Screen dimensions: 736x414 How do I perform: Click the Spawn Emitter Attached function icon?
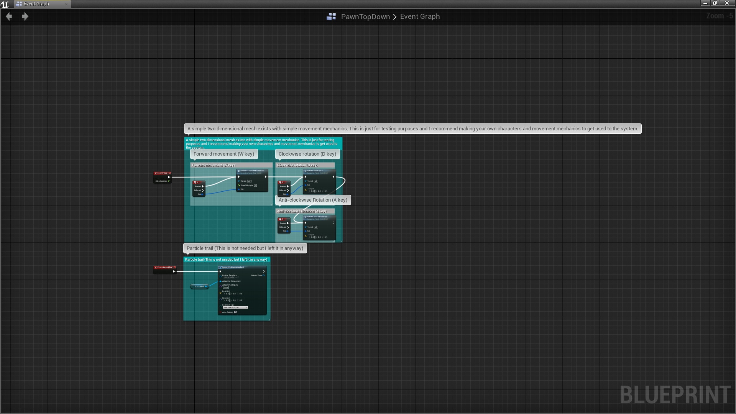coord(220,267)
